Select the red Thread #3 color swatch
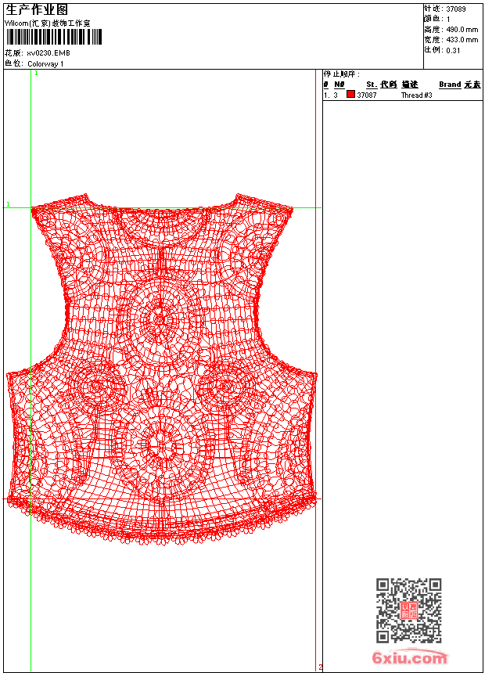This screenshot has width=485, height=673. 350,95
